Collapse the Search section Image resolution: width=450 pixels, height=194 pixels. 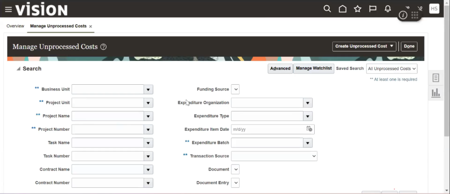coord(18,69)
